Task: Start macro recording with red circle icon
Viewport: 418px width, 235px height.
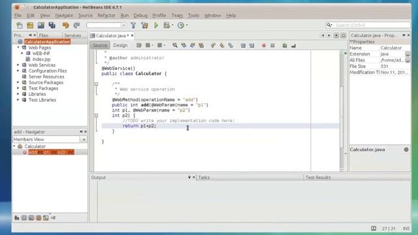Action: click(264, 46)
